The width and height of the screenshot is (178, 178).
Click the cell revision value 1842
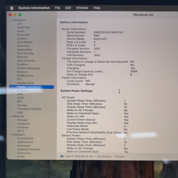[x=97, y=55]
